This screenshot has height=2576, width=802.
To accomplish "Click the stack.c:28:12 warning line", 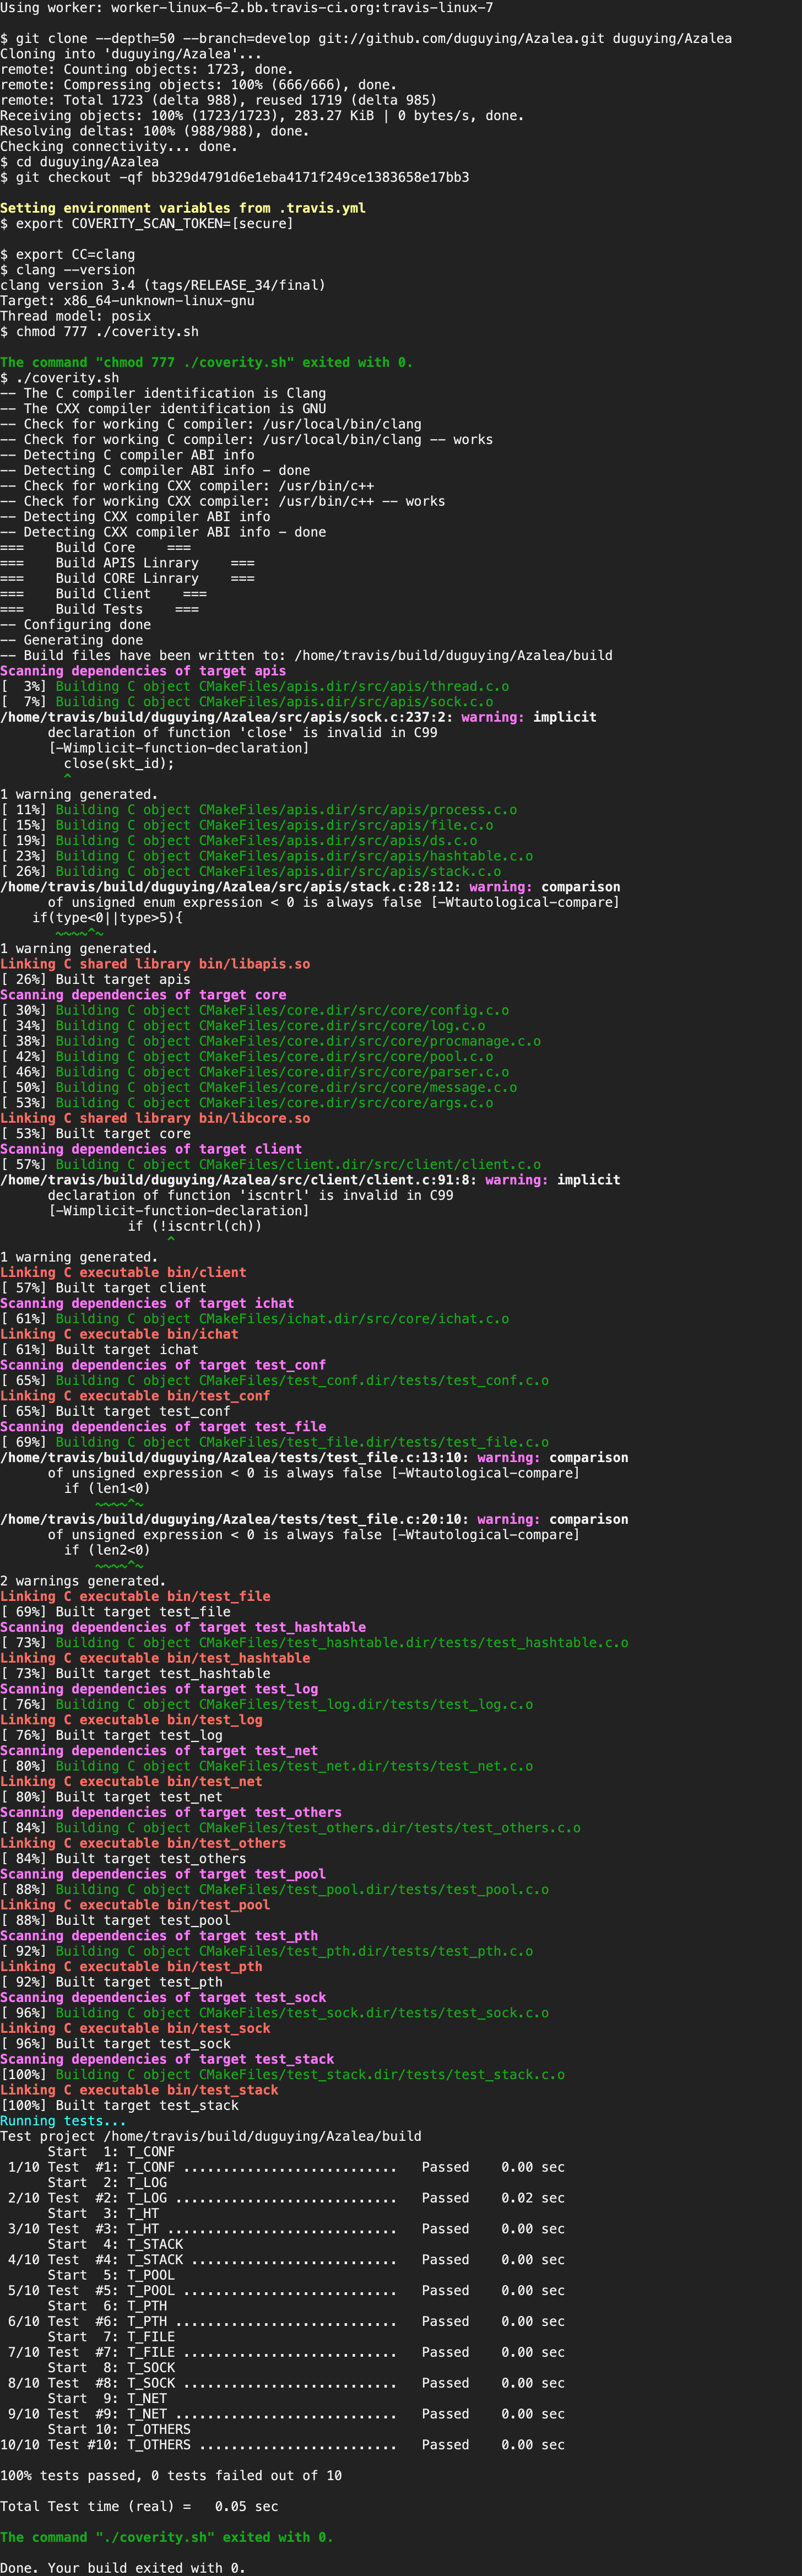I will 311,887.
